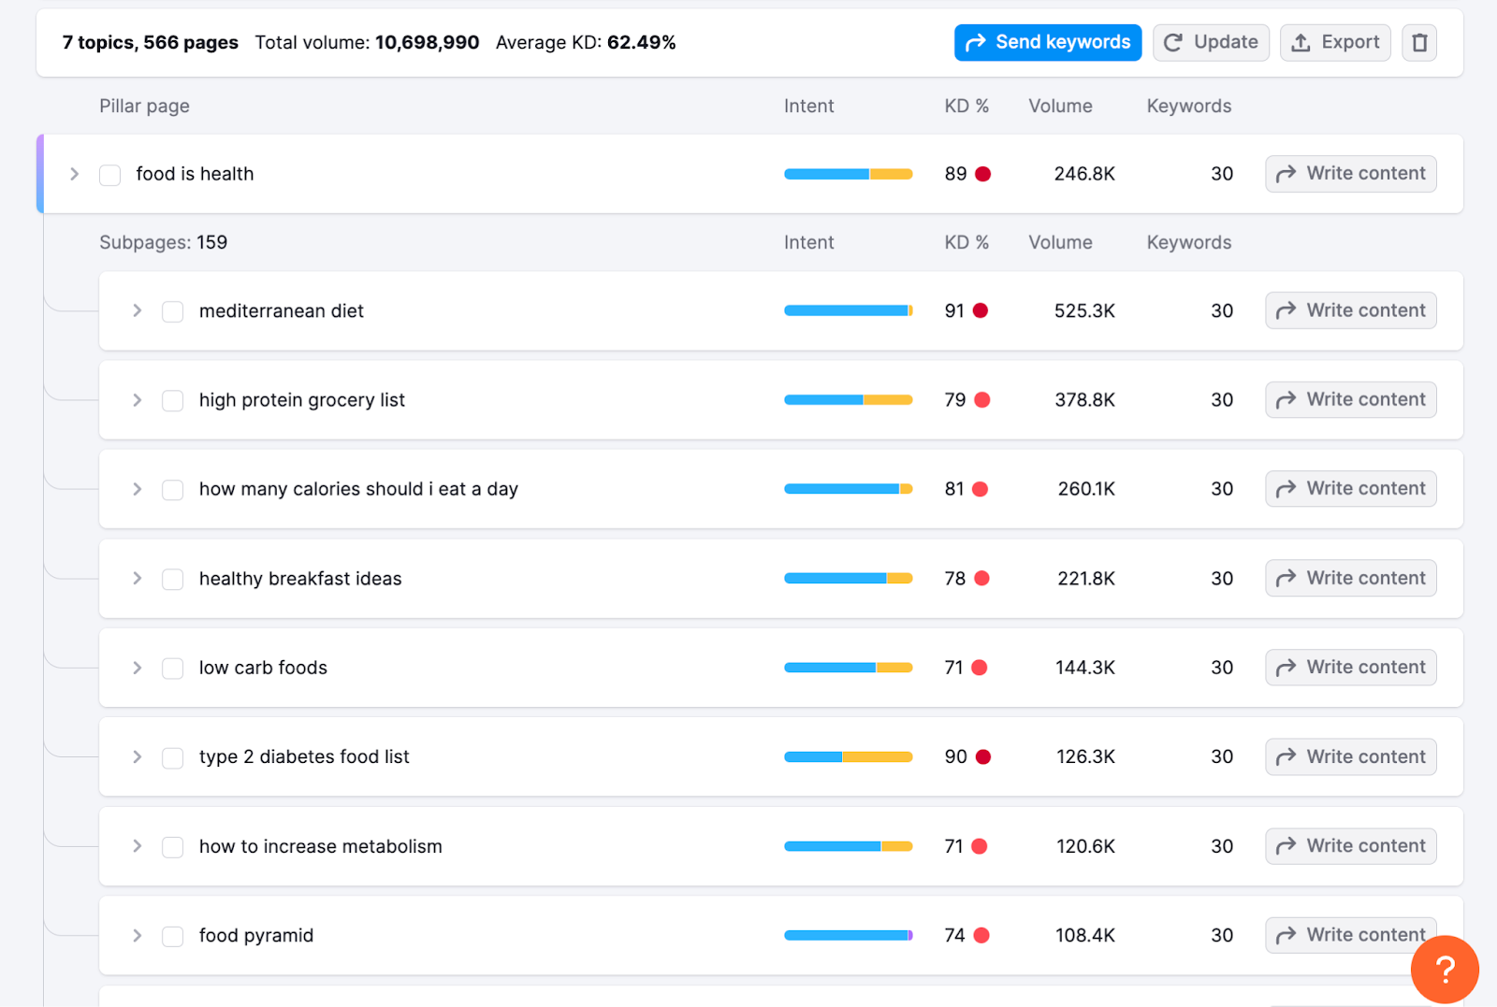1497x1007 pixels.
Task: Click subpages Volume column header
Action: [1061, 243]
